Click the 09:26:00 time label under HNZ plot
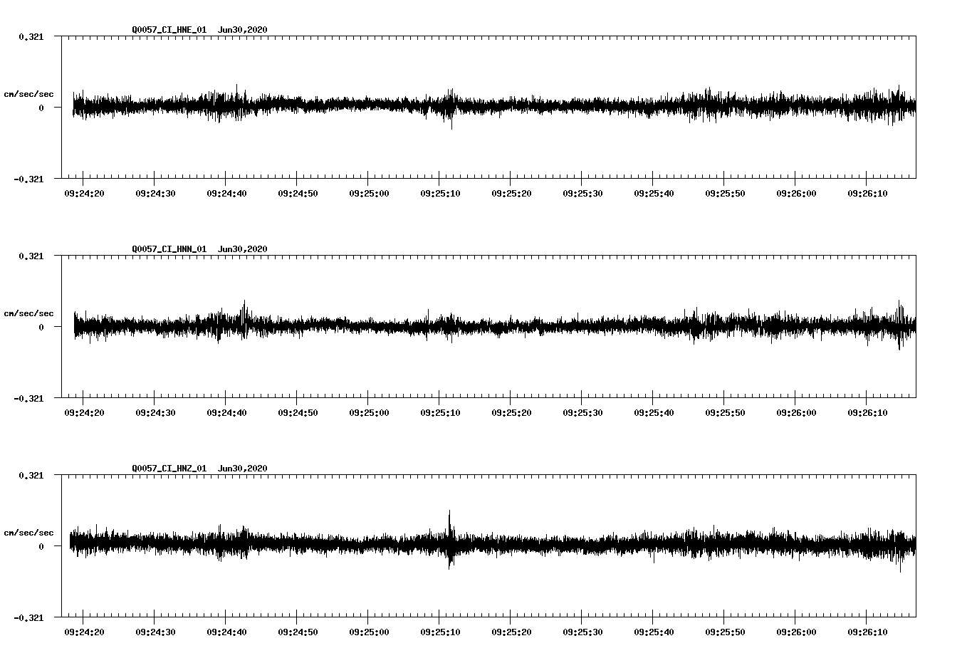The height and width of the screenshot is (658, 967). point(796,632)
